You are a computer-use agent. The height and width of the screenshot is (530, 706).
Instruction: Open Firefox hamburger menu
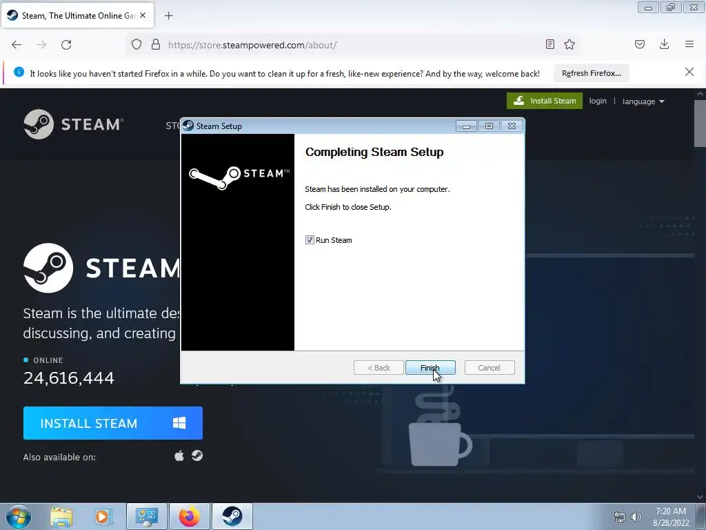689,44
